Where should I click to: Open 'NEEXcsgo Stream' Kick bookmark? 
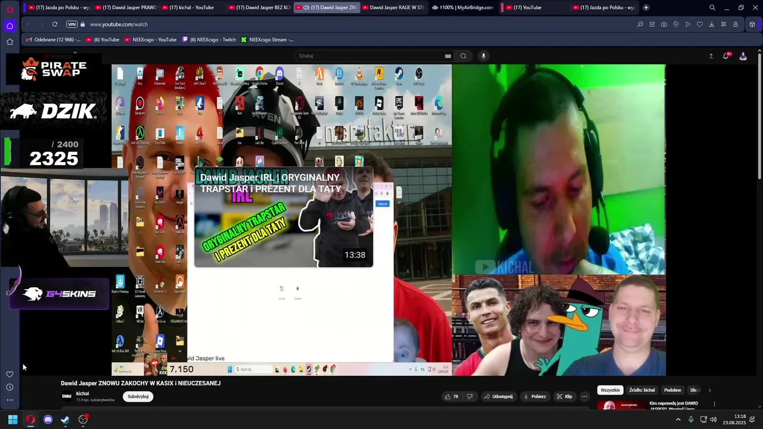(x=267, y=40)
